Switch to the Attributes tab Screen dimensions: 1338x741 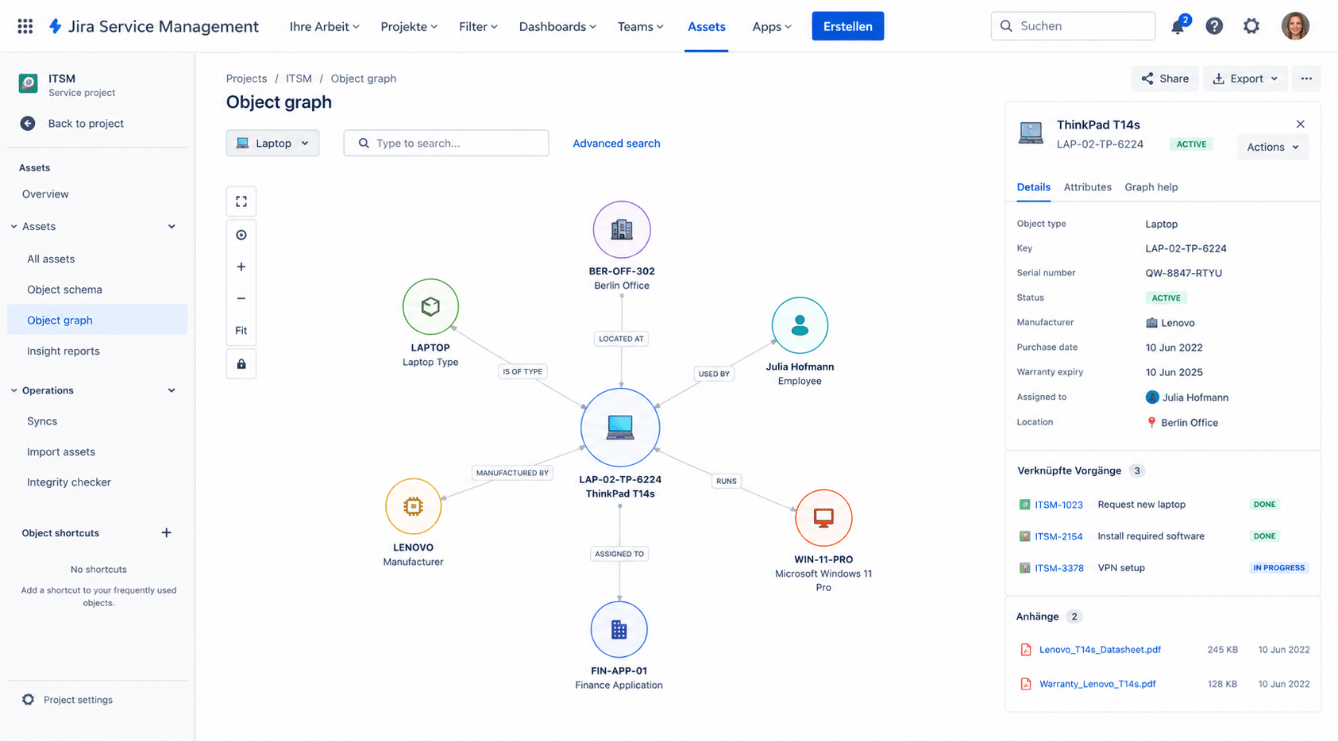tap(1087, 187)
